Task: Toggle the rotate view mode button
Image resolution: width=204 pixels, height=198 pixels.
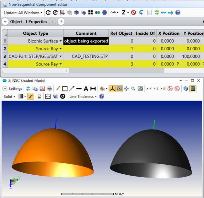Action: (119, 89)
